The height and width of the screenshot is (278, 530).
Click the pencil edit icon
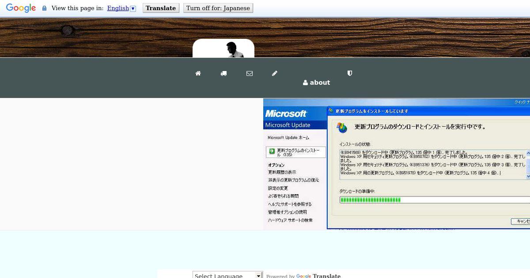tap(275, 74)
